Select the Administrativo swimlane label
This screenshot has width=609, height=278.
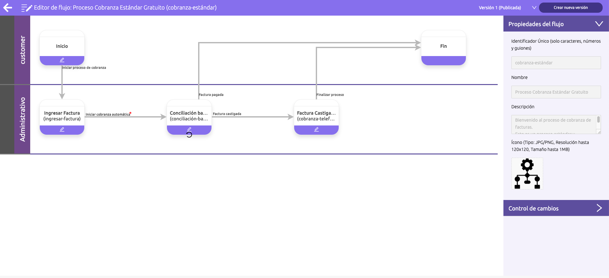pyautogui.click(x=22, y=119)
